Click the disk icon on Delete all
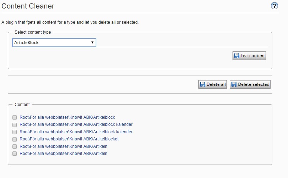This screenshot has height=178, width=288. pyautogui.click(x=202, y=84)
